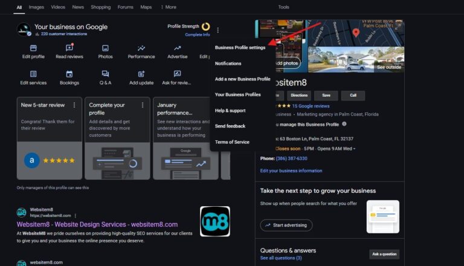Open the Bookings calendar icon
The image size is (464, 266).
[69, 74]
